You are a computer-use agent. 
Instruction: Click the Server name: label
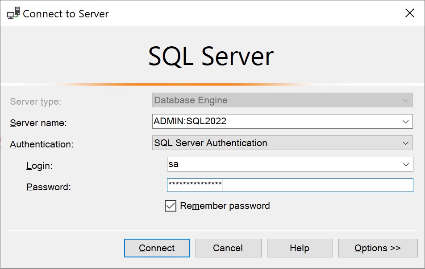tap(38, 123)
